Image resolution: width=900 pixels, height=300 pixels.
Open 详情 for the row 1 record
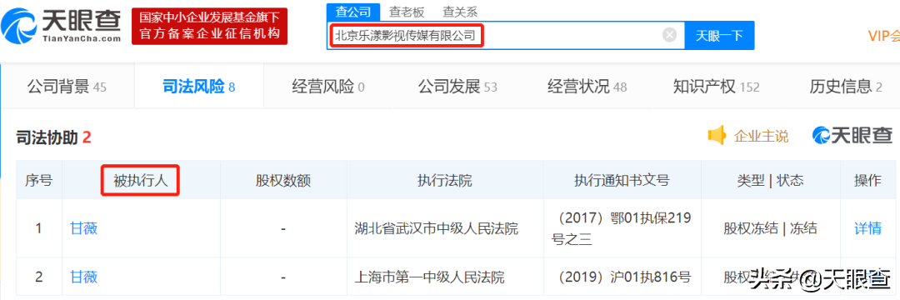(x=867, y=228)
